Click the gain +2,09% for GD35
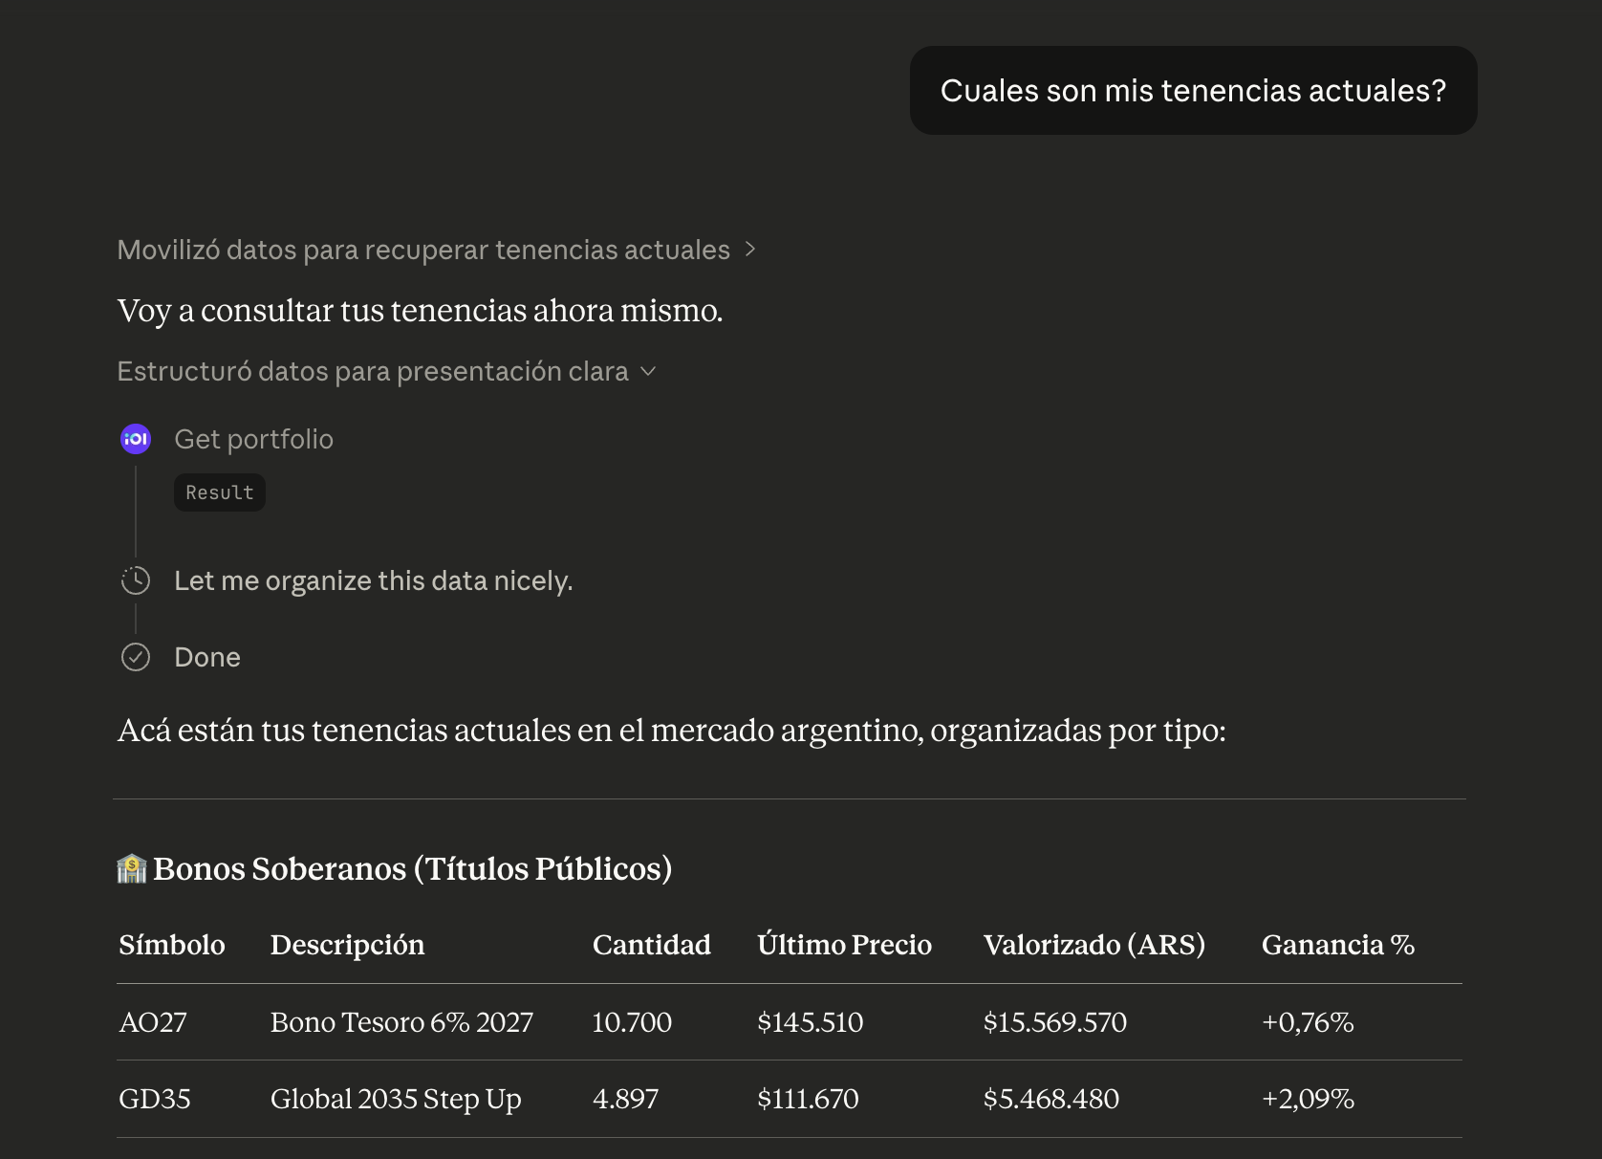Image resolution: width=1602 pixels, height=1159 pixels. (1309, 1099)
